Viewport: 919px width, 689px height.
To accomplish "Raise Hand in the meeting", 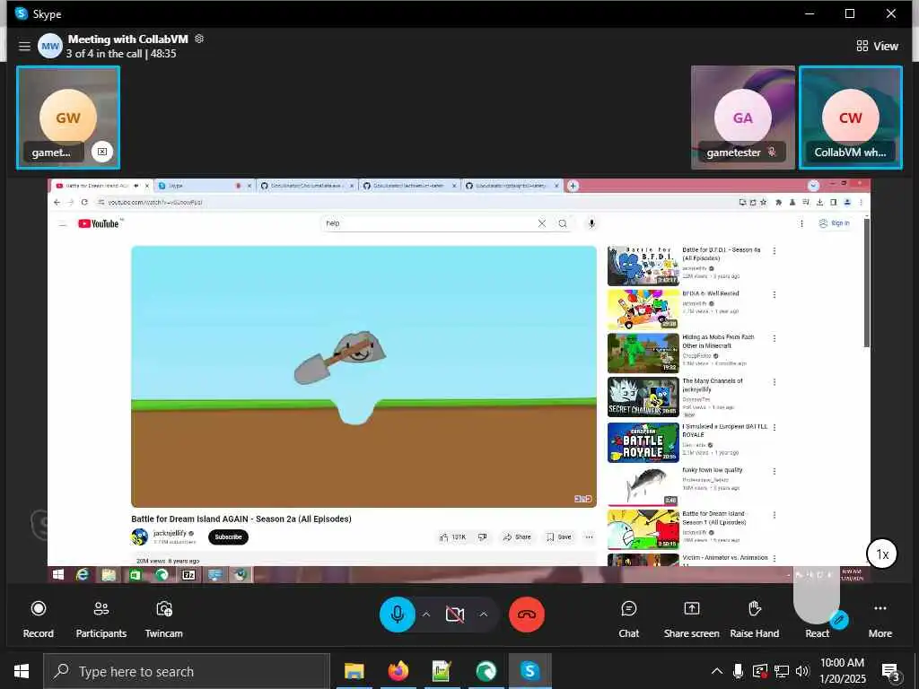I will point(754,619).
